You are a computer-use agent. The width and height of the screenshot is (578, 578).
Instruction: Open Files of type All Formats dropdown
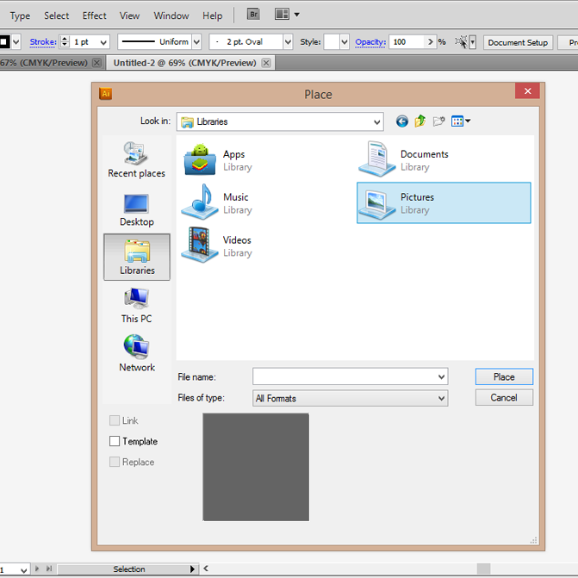click(351, 398)
